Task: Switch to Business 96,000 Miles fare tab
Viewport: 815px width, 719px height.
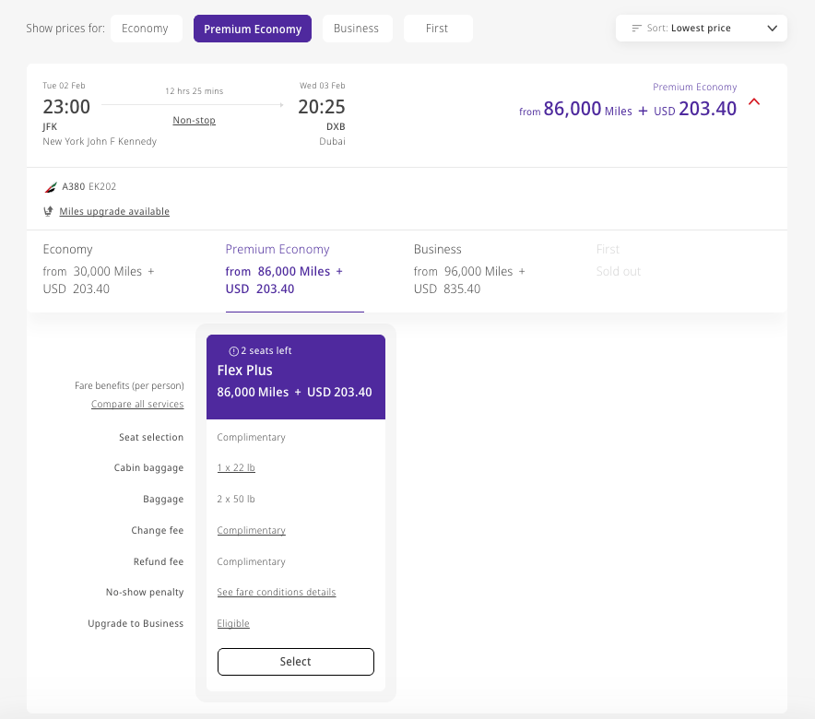Action: (x=469, y=269)
